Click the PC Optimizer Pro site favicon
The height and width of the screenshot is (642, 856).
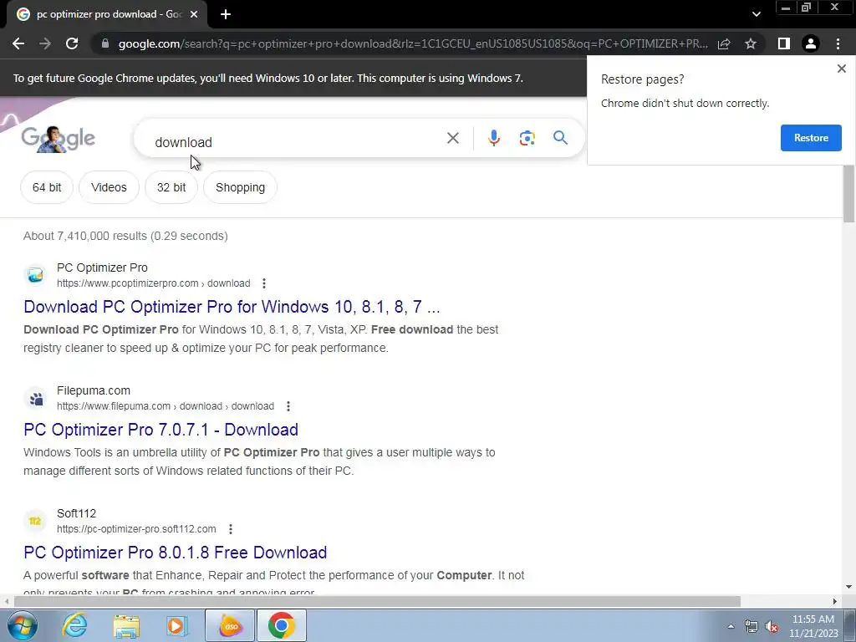click(x=35, y=275)
